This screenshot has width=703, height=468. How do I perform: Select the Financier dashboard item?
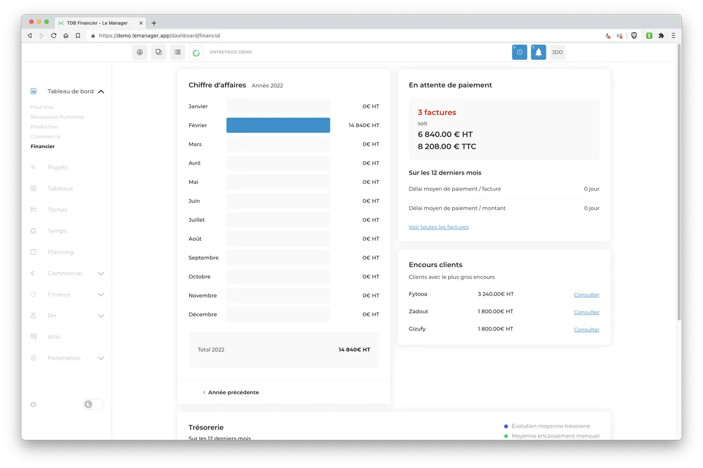(43, 146)
